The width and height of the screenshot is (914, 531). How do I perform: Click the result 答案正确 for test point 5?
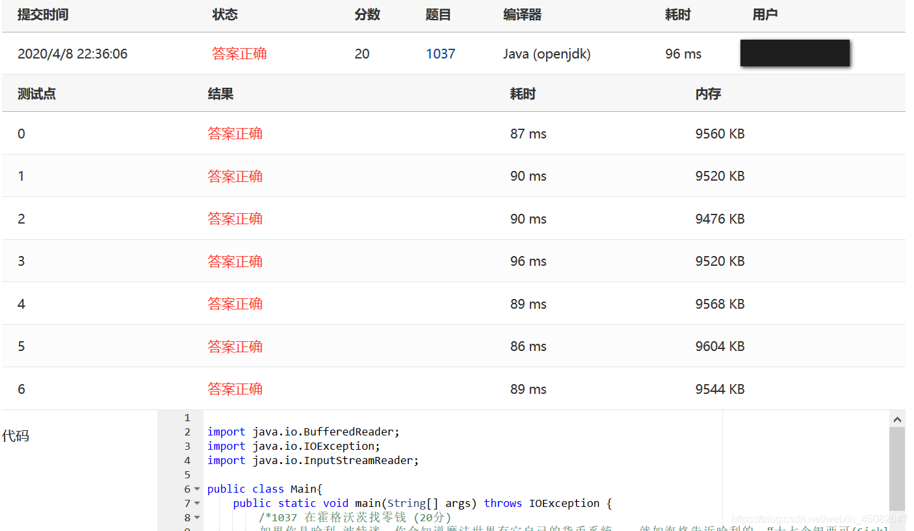click(235, 346)
